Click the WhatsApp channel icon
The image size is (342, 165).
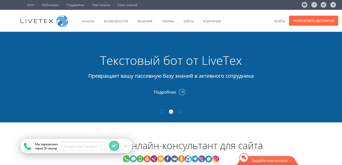[126, 159]
